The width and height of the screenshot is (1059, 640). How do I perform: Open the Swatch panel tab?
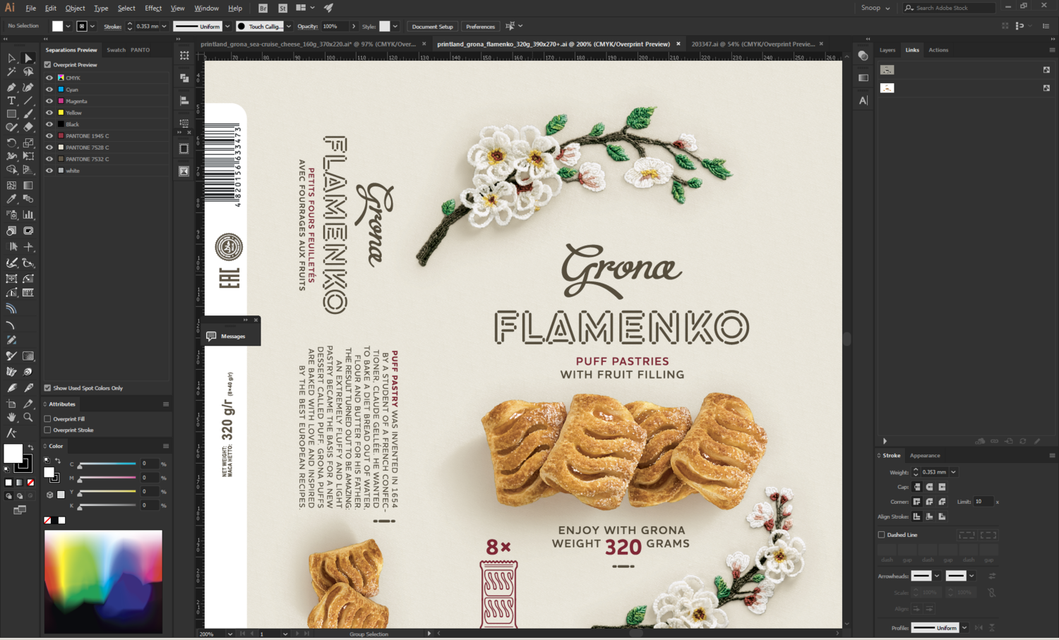[116, 50]
